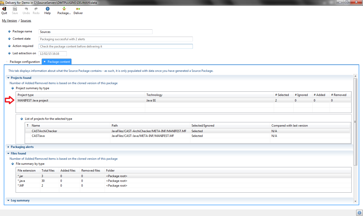Open the My Version breadcrumb link
Screen dimensions: 363x216
coord(9,21)
